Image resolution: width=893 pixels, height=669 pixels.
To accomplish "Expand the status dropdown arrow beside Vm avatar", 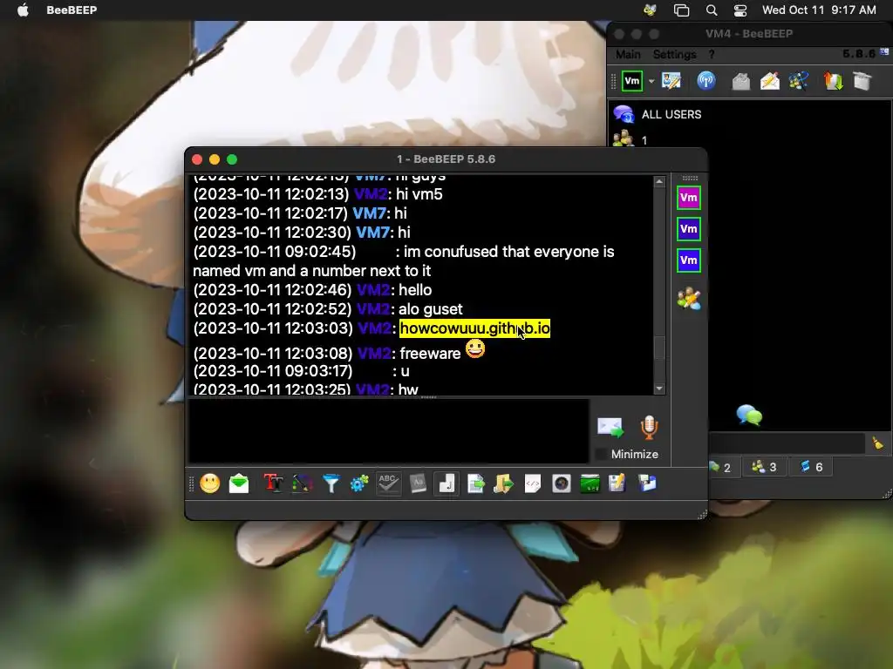I will [x=651, y=81].
